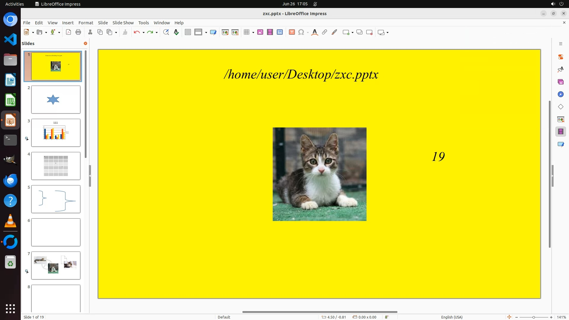Open the Slide Show menu
This screenshot has width=569, height=320.
tap(123, 23)
